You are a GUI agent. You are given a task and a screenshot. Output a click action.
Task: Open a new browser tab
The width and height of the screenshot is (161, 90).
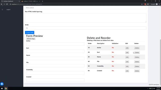pos(43,1)
